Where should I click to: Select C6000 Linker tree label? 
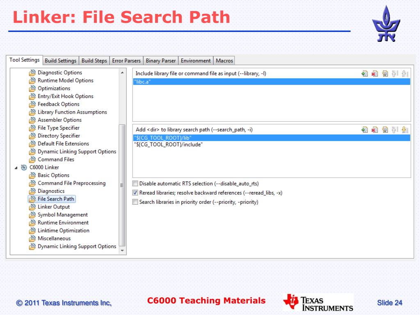pyautogui.click(x=44, y=167)
